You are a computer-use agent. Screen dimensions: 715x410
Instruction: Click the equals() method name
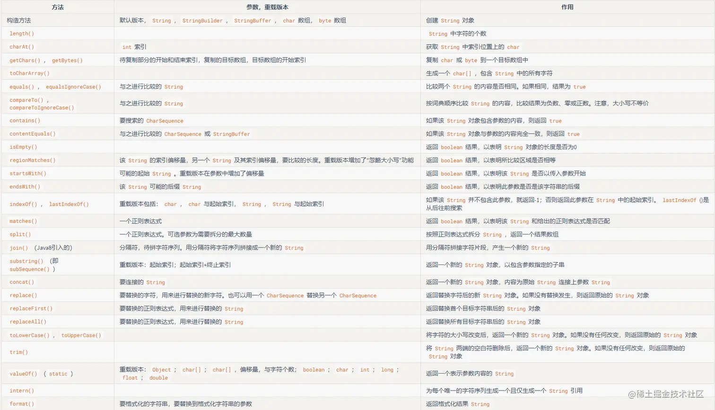(22, 86)
